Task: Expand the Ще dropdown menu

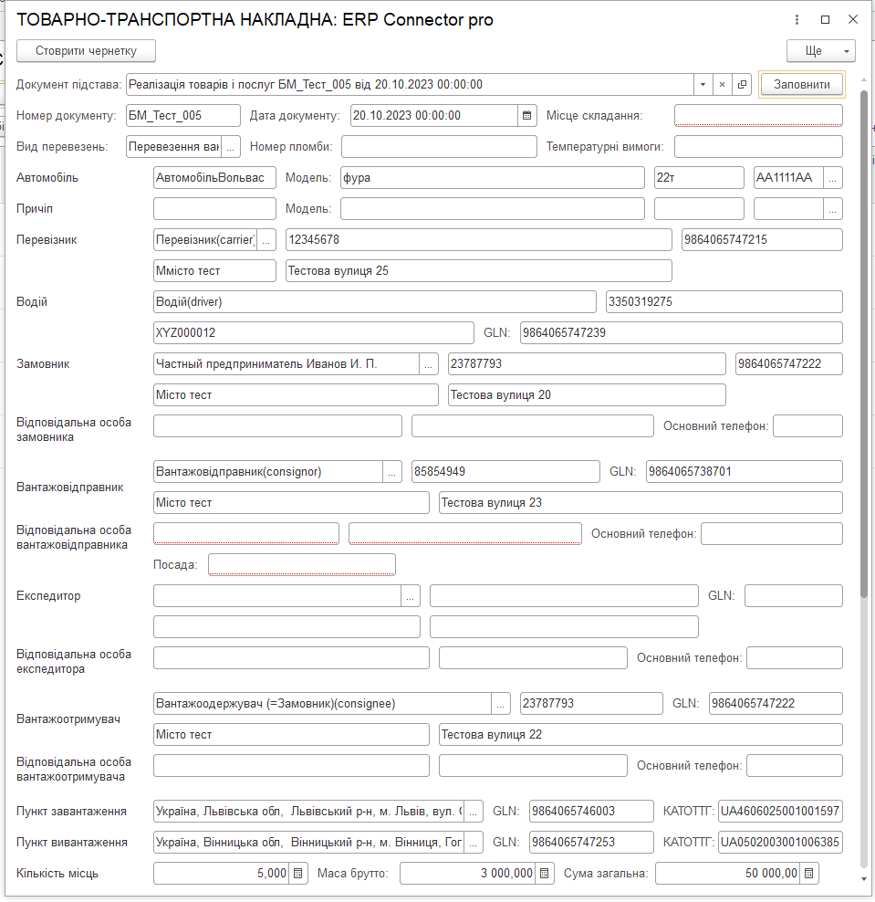Action: click(847, 51)
